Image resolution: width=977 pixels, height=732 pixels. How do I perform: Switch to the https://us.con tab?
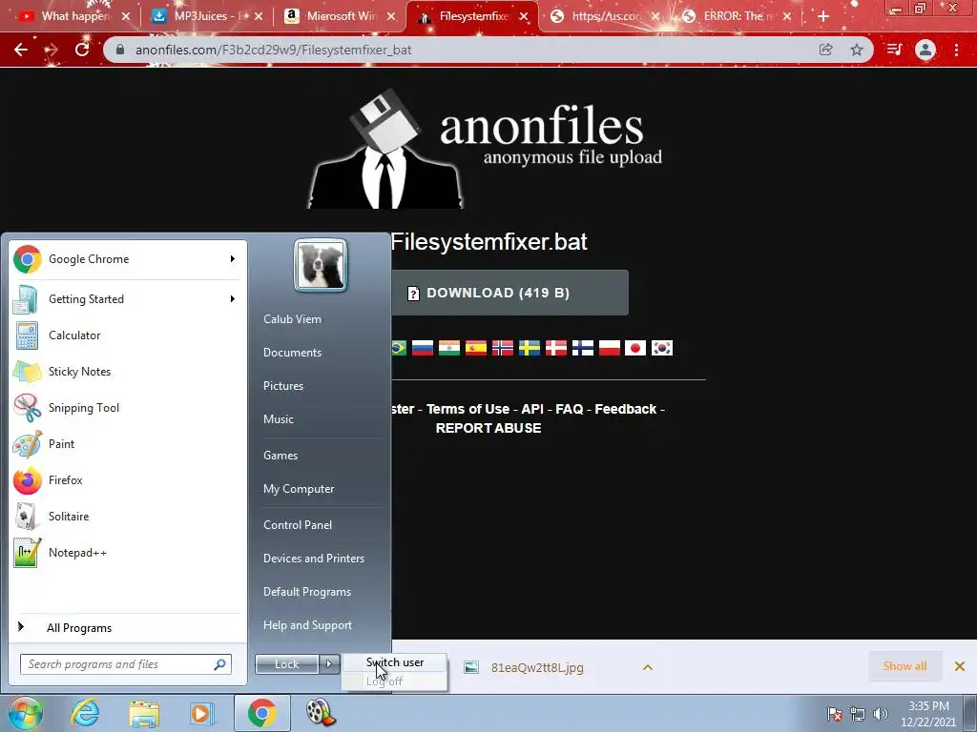[606, 16]
